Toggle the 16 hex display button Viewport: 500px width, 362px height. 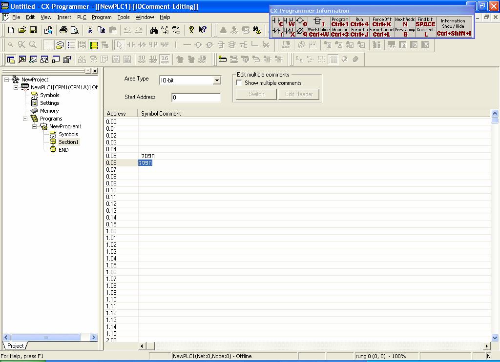click(x=165, y=59)
